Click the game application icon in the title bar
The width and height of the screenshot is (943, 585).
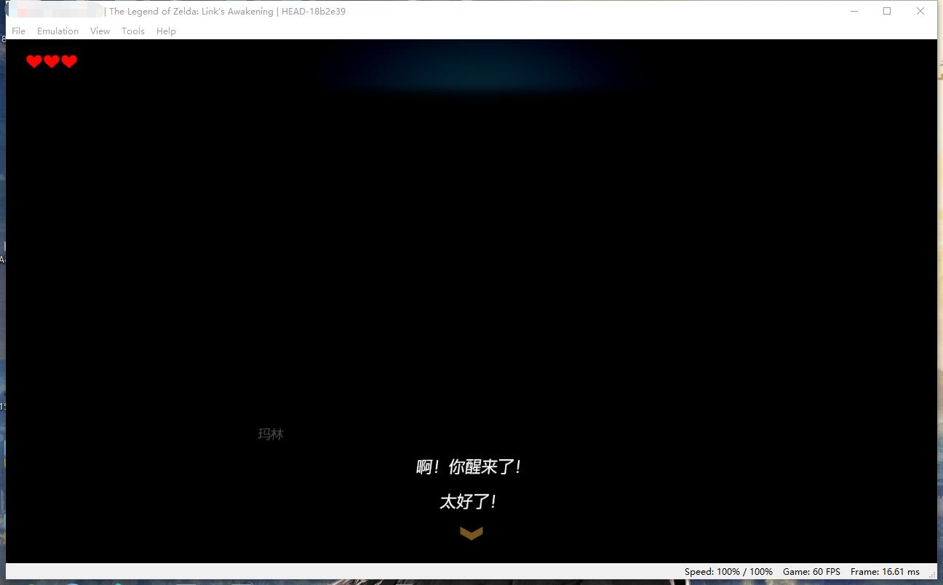tap(9, 11)
